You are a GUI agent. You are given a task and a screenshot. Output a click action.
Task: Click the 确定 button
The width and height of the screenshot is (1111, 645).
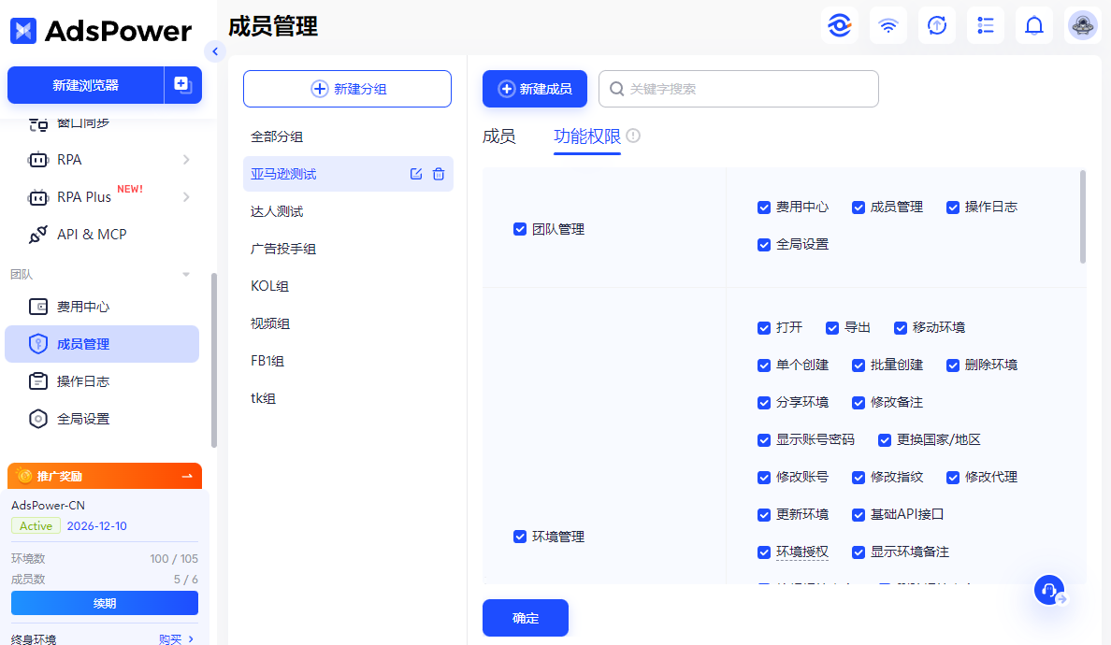pyautogui.click(x=525, y=618)
